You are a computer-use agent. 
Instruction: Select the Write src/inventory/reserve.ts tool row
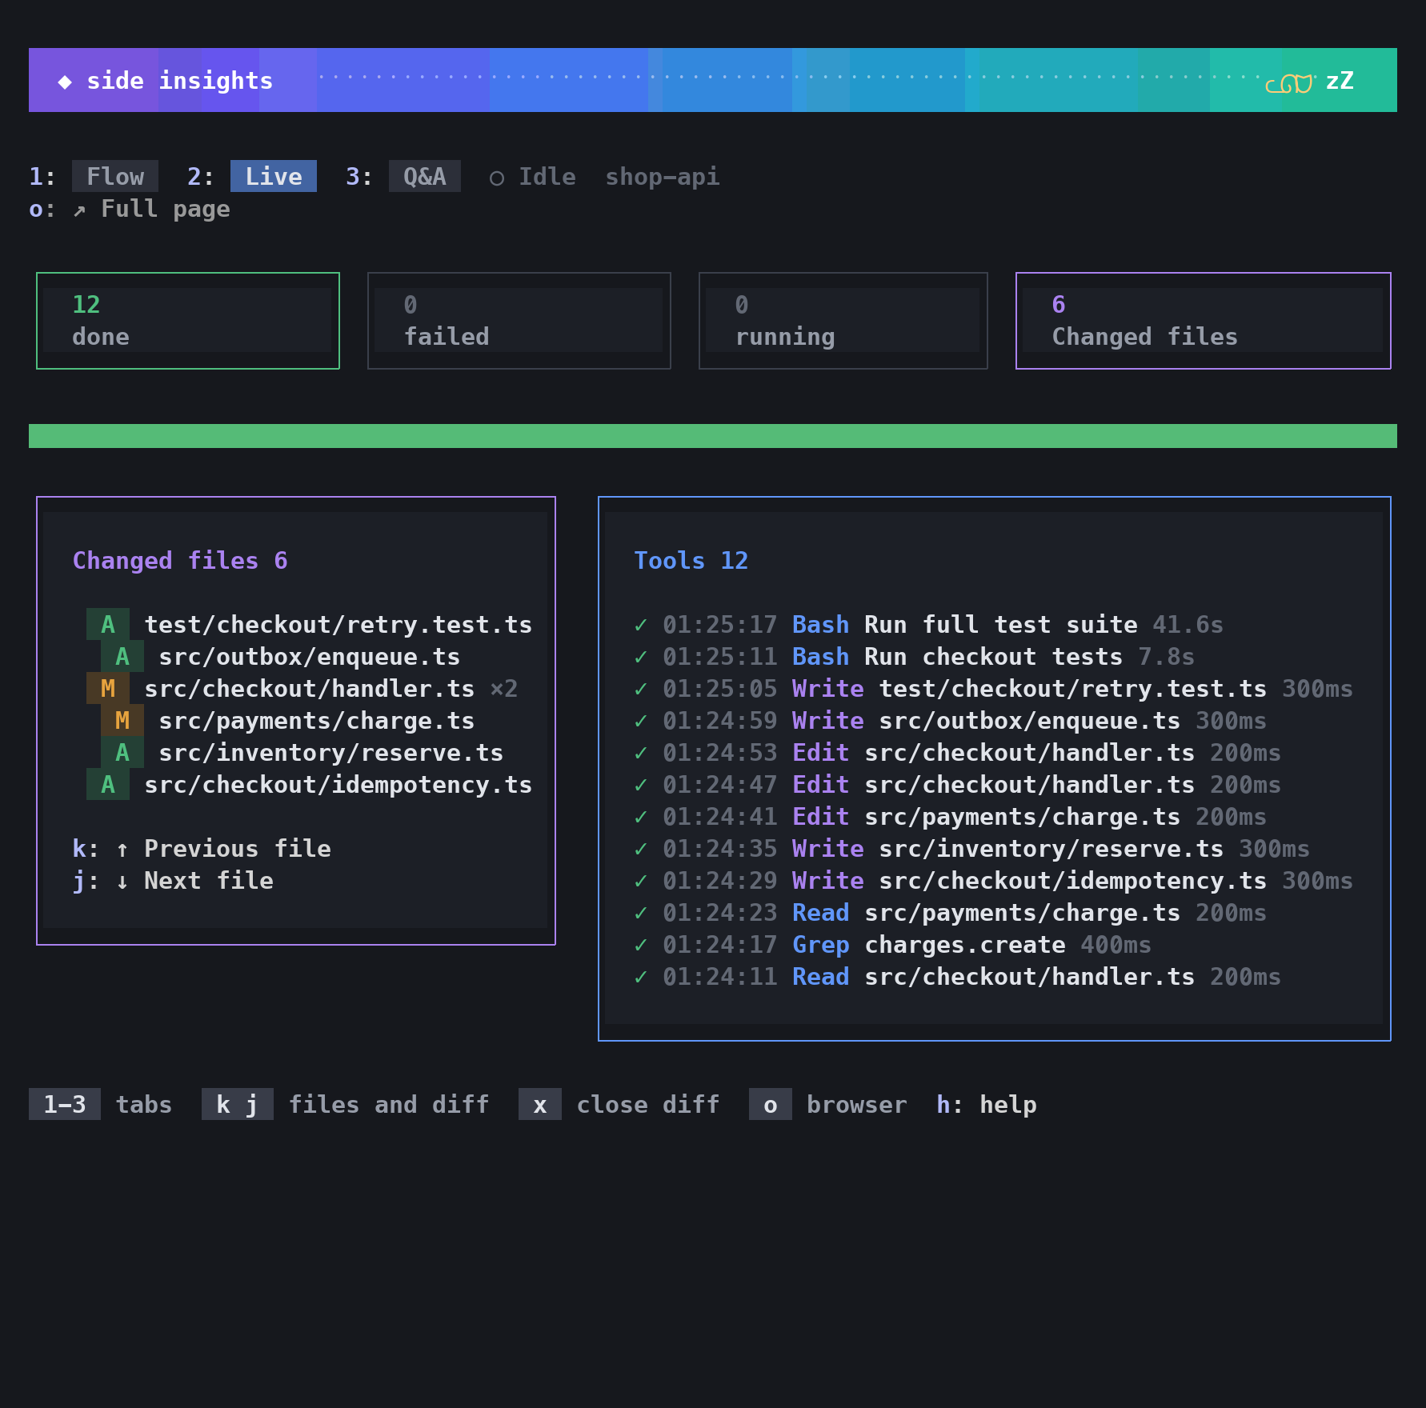972,848
